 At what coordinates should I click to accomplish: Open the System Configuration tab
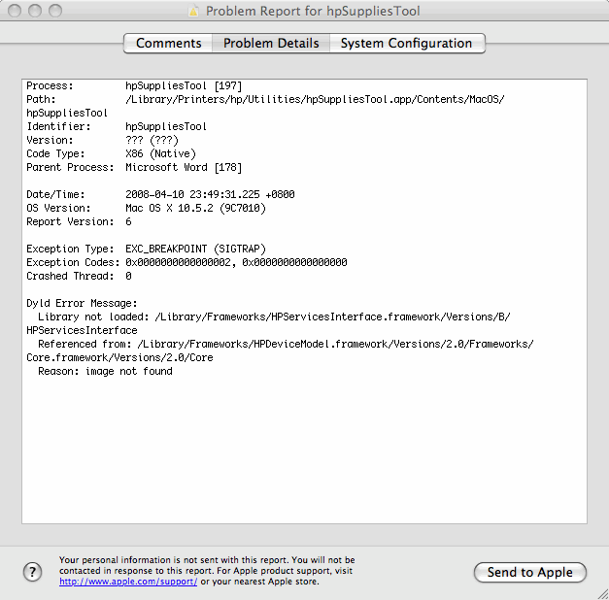coord(406,43)
